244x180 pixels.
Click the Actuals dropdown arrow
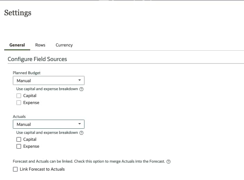[x=80, y=124]
